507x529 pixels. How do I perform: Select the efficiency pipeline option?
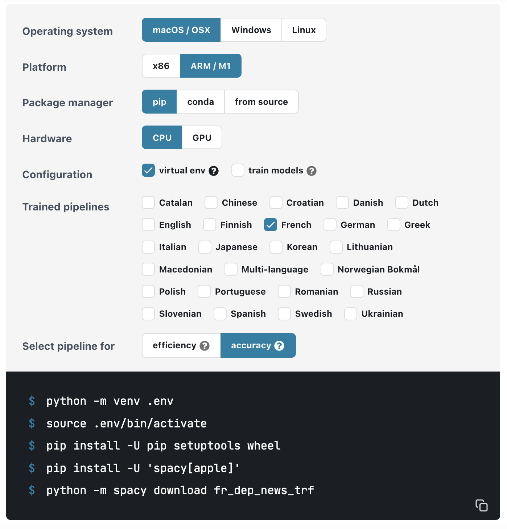coord(181,345)
